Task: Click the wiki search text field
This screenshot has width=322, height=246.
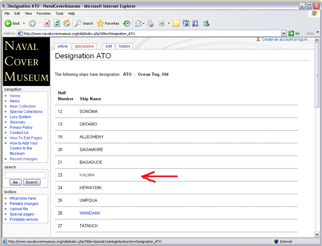Action: [x=25, y=175]
